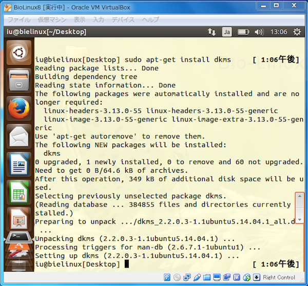Open the network connection indicator arrows
The width and height of the screenshot is (308, 286).
[211, 32]
